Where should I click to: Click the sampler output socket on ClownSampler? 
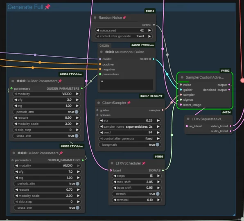(x=163, y=110)
